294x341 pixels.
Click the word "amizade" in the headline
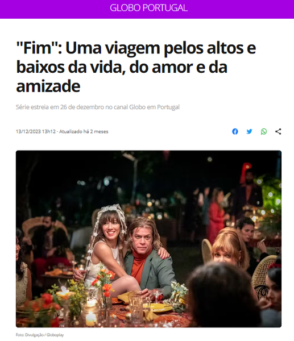coord(48,86)
